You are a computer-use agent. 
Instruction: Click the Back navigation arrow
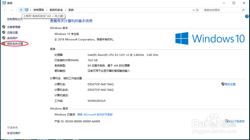tap(5, 10)
